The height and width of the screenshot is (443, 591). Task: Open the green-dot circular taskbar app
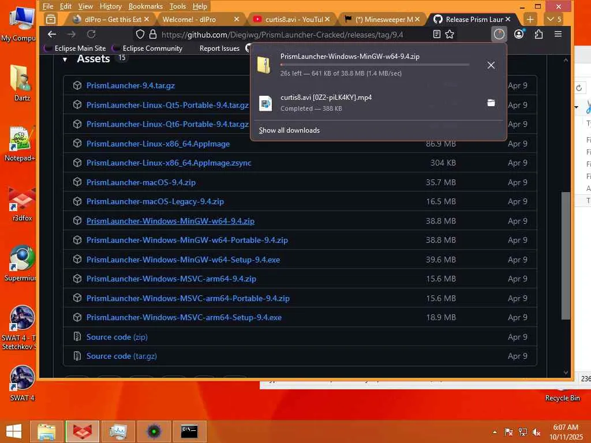[154, 431]
